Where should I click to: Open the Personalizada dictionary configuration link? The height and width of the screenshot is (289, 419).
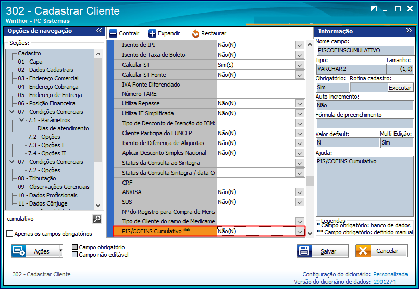[390, 274]
